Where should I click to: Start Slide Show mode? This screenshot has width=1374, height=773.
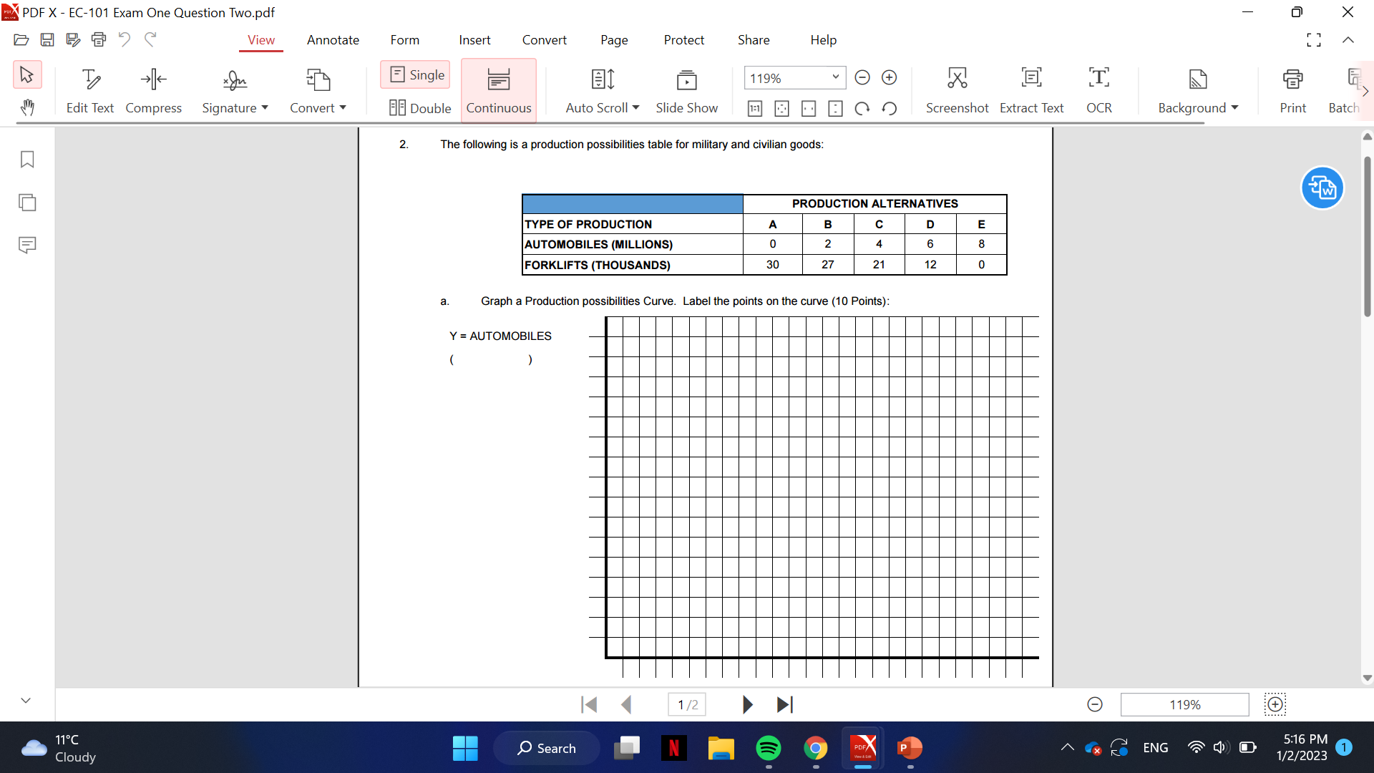(686, 89)
